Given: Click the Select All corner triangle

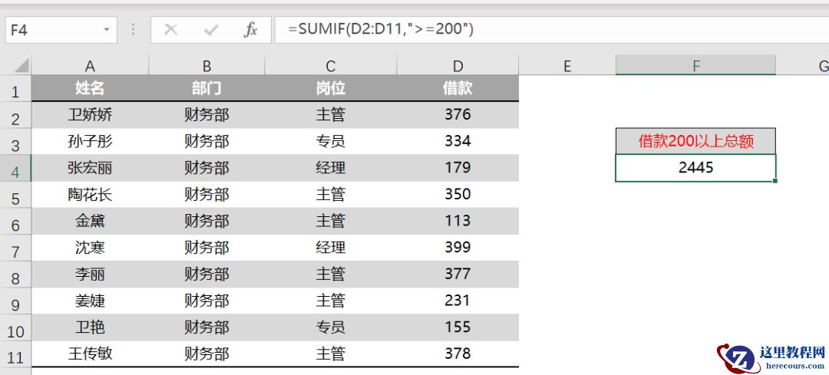Looking at the screenshot, I should [21, 66].
